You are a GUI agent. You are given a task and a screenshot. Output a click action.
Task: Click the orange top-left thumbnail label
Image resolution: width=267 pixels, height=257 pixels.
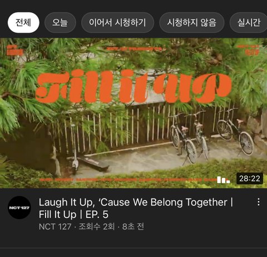(15, 51)
